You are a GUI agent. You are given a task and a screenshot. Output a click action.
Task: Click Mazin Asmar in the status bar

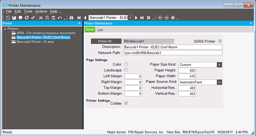pyautogui.click(x=116, y=132)
